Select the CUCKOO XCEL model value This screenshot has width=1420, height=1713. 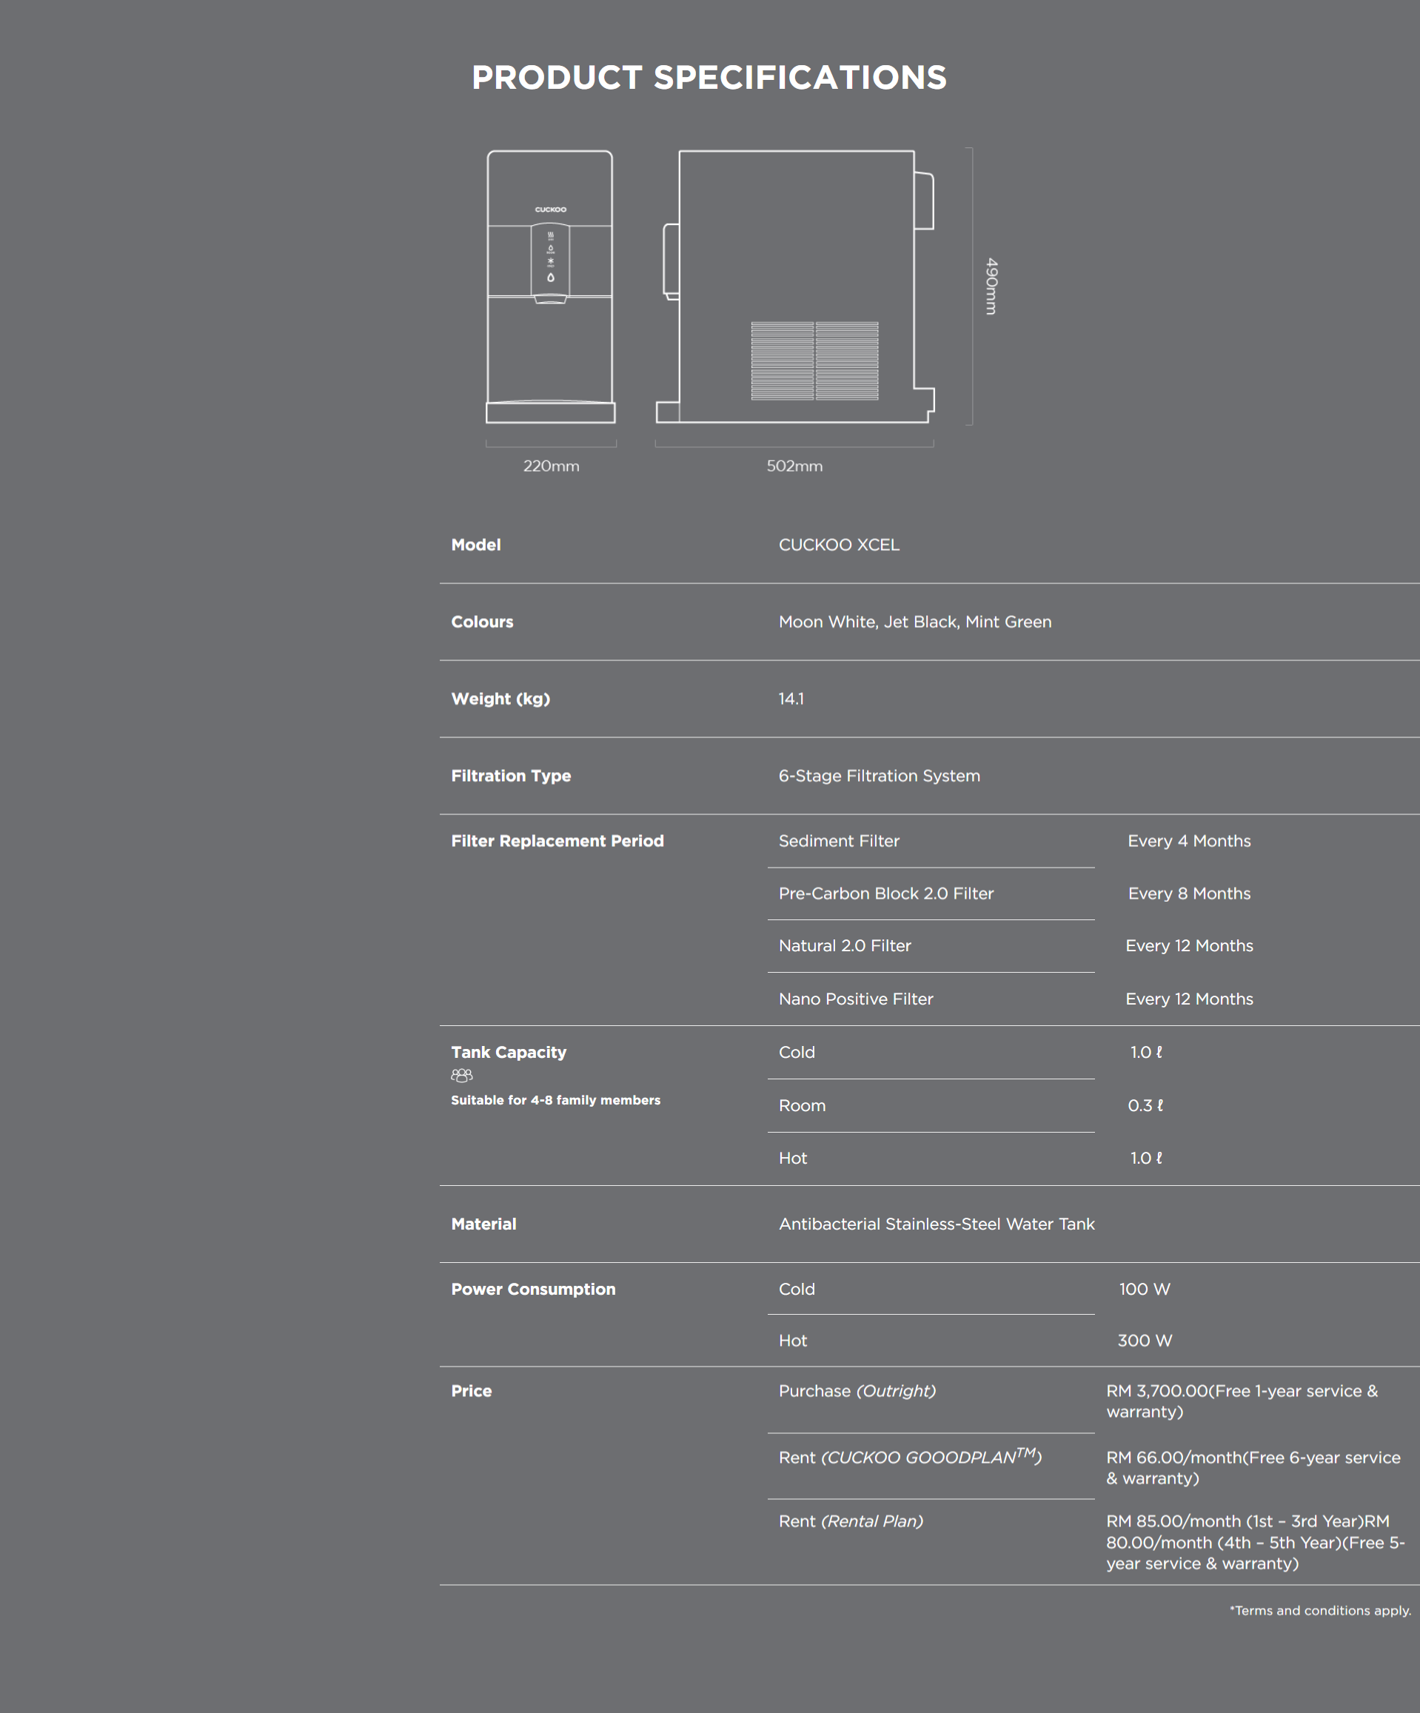coord(839,545)
